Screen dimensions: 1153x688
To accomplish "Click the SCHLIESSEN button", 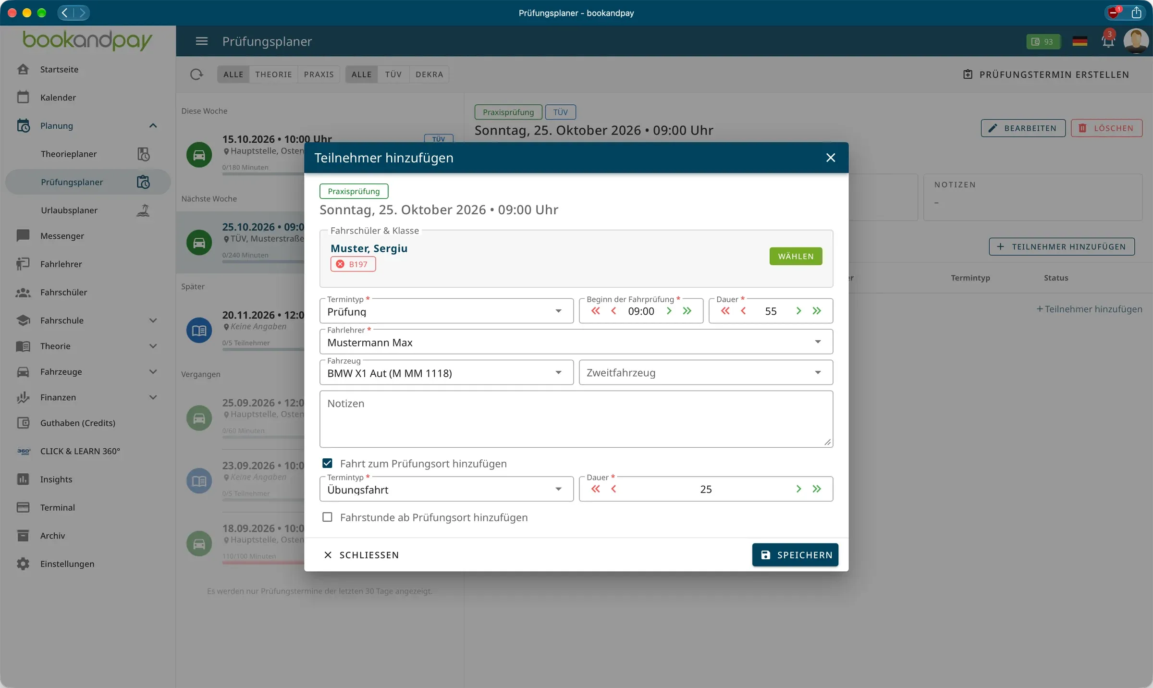I will coord(361,555).
